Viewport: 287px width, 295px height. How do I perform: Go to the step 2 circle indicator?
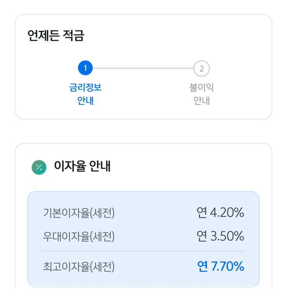tap(201, 69)
